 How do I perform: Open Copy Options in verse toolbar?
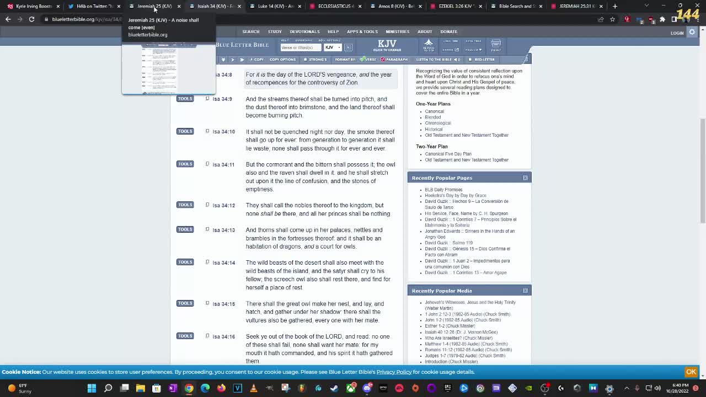282,60
